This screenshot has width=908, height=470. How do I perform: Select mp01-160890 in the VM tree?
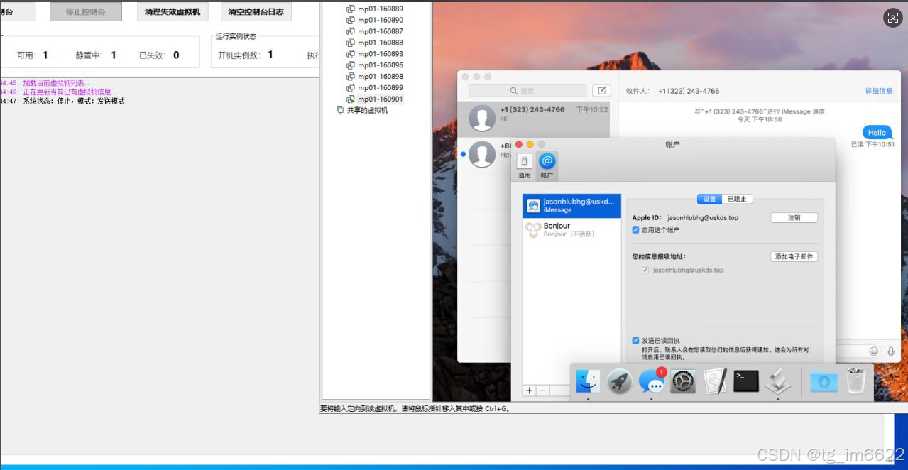(381, 20)
